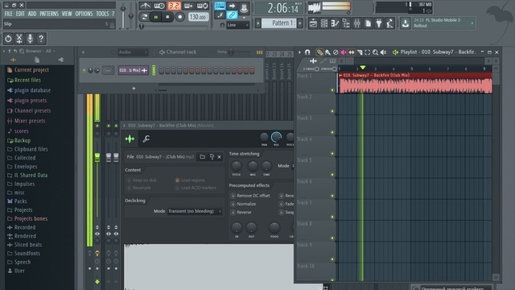Select the slip tool in Playlist toolbar
The image size is (515, 290).
(x=352, y=52)
